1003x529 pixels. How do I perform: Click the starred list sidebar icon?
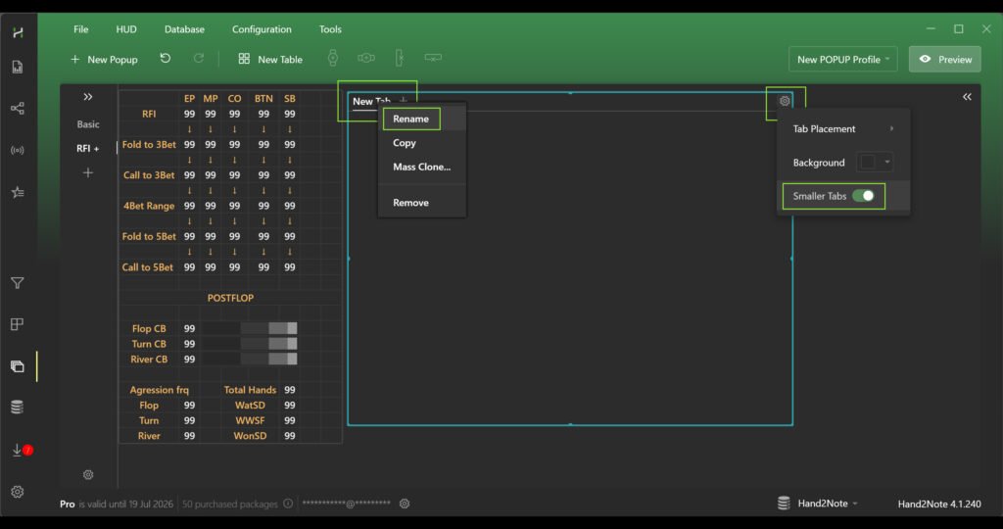click(x=18, y=192)
